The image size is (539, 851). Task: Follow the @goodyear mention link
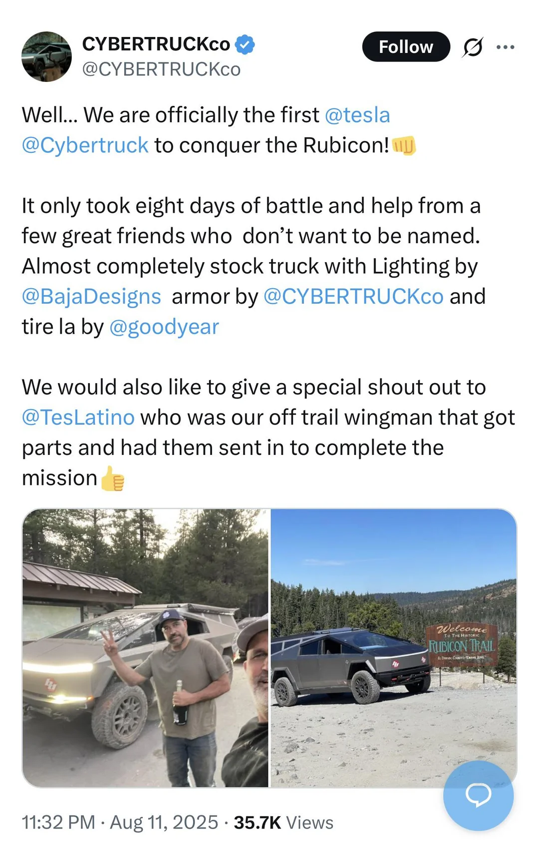point(164,327)
